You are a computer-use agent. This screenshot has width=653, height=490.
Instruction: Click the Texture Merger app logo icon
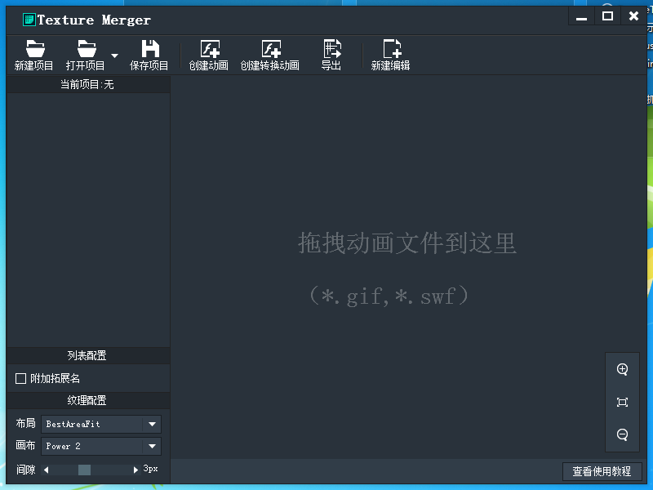[x=29, y=20]
